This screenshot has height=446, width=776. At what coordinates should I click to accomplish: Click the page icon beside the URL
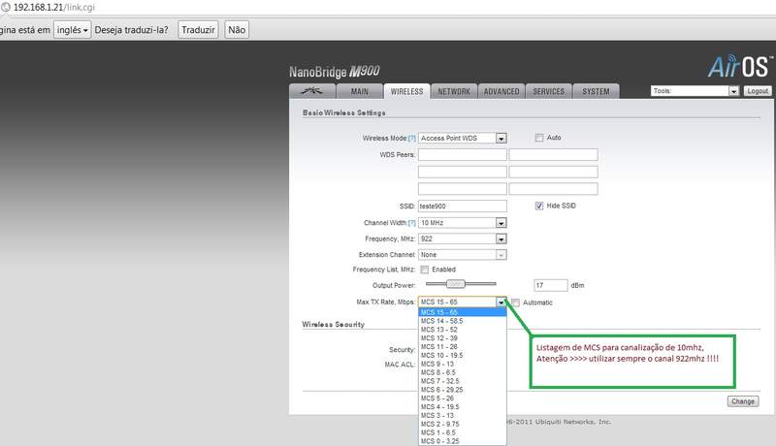click(6, 8)
